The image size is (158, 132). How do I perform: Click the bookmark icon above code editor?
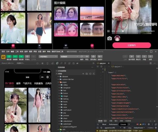click(101, 67)
